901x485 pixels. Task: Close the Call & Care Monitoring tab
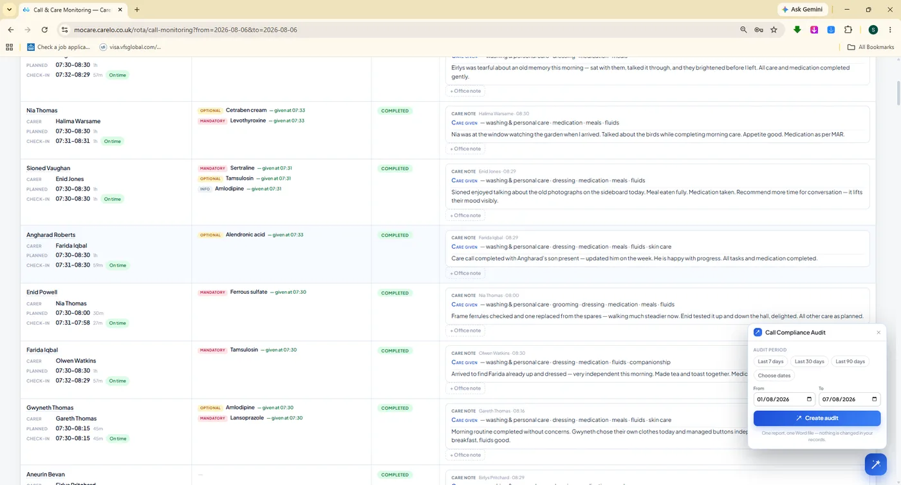(120, 10)
